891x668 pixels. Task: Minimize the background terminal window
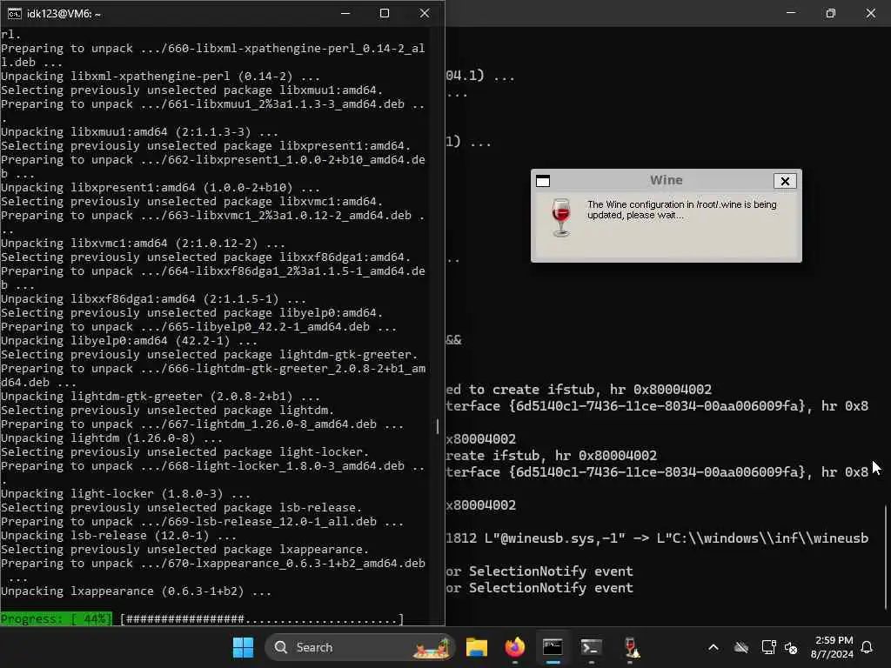[791, 13]
